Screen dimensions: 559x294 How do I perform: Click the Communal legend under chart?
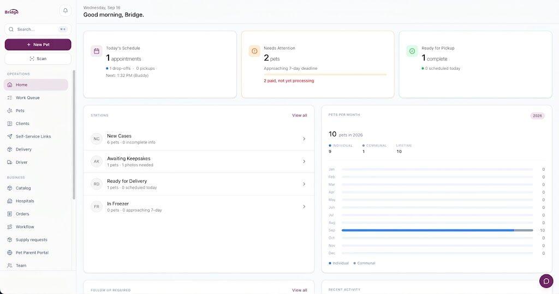[x=364, y=263]
